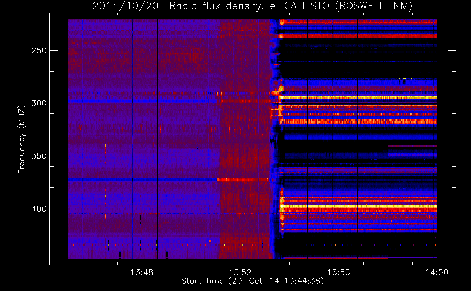Screen dimensions: 471x291
Task: Click the plot title 'Radio flux density, e-CALLISTO (ROSWELL-NM)'
Action: pos(291,6)
